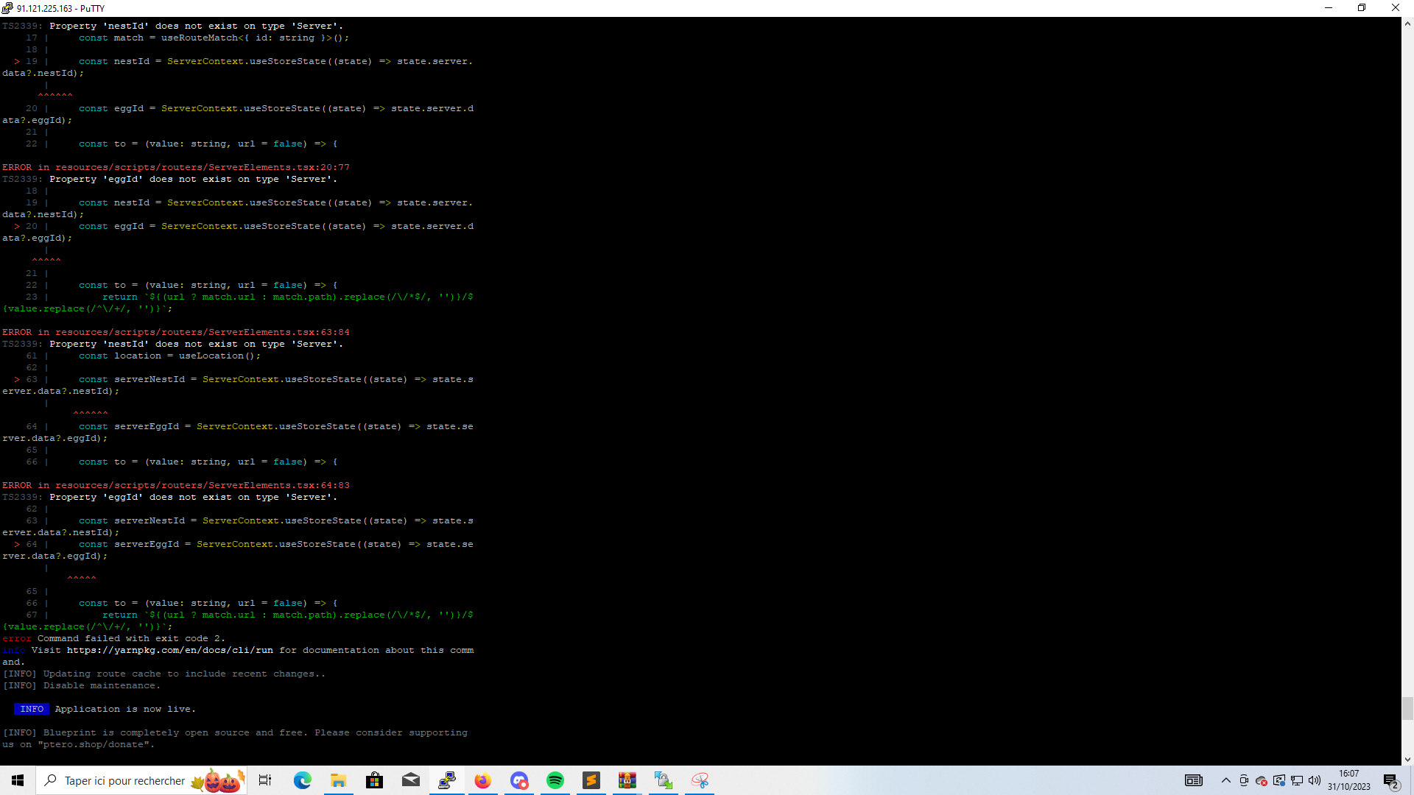Switch to Spotify in the taskbar

click(x=555, y=780)
